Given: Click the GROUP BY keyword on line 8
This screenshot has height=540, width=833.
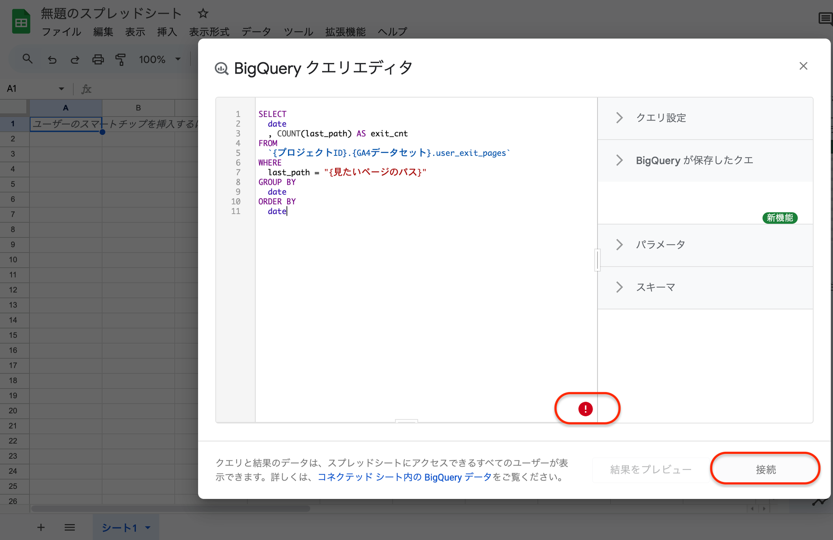Looking at the screenshot, I should pos(277,182).
